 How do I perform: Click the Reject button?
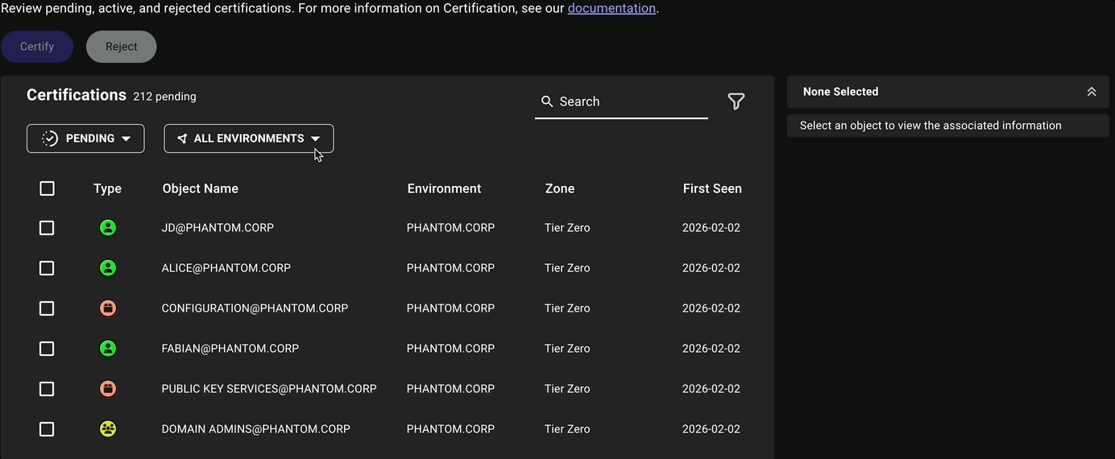tap(122, 47)
